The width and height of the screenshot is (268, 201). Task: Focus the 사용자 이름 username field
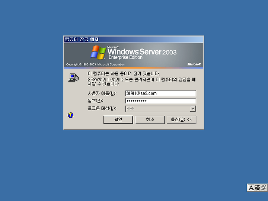[161, 93]
